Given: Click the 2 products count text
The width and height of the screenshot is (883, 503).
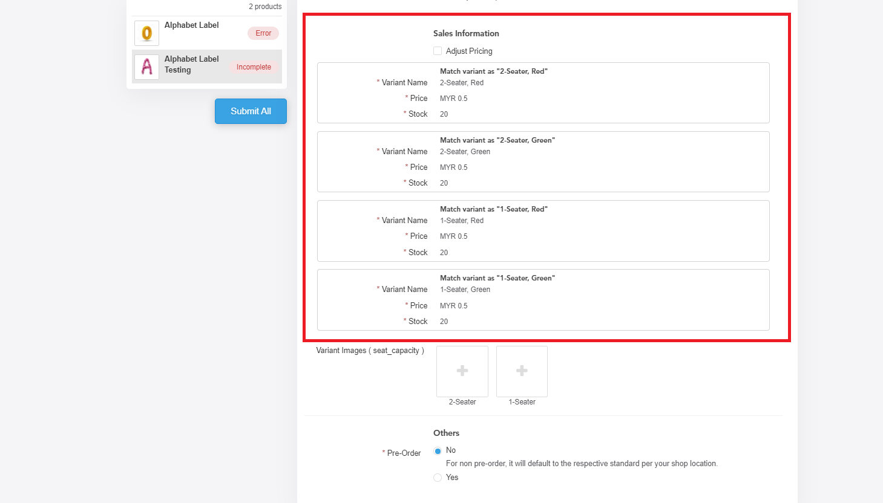Looking at the screenshot, I should point(265,7).
